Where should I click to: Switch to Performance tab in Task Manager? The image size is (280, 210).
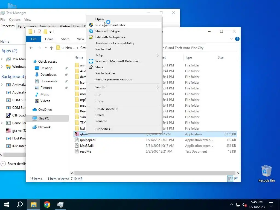tap(27, 26)
